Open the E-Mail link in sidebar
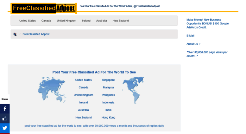 [x=190, y=36]
